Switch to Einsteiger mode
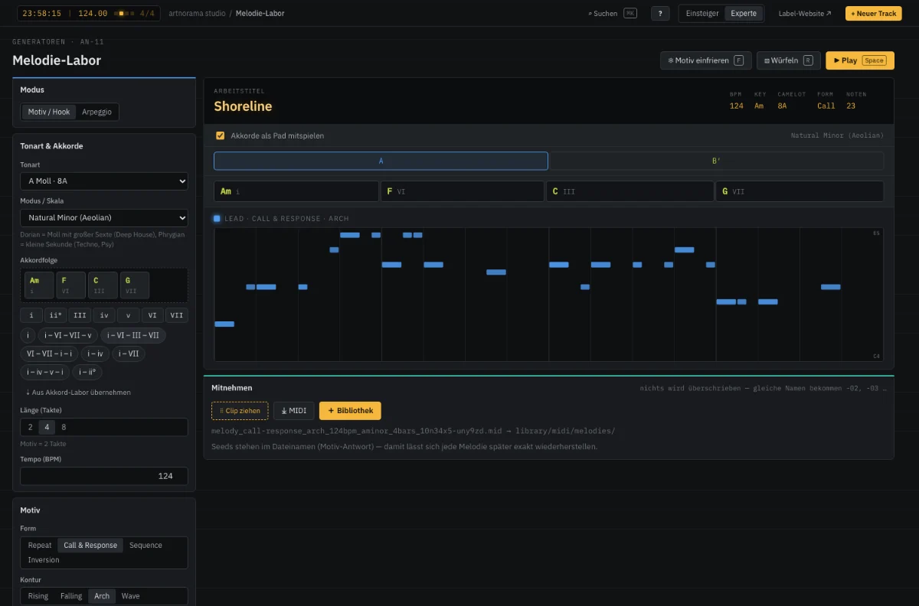Screen dimensions: 919x606 tap(702, 13)
